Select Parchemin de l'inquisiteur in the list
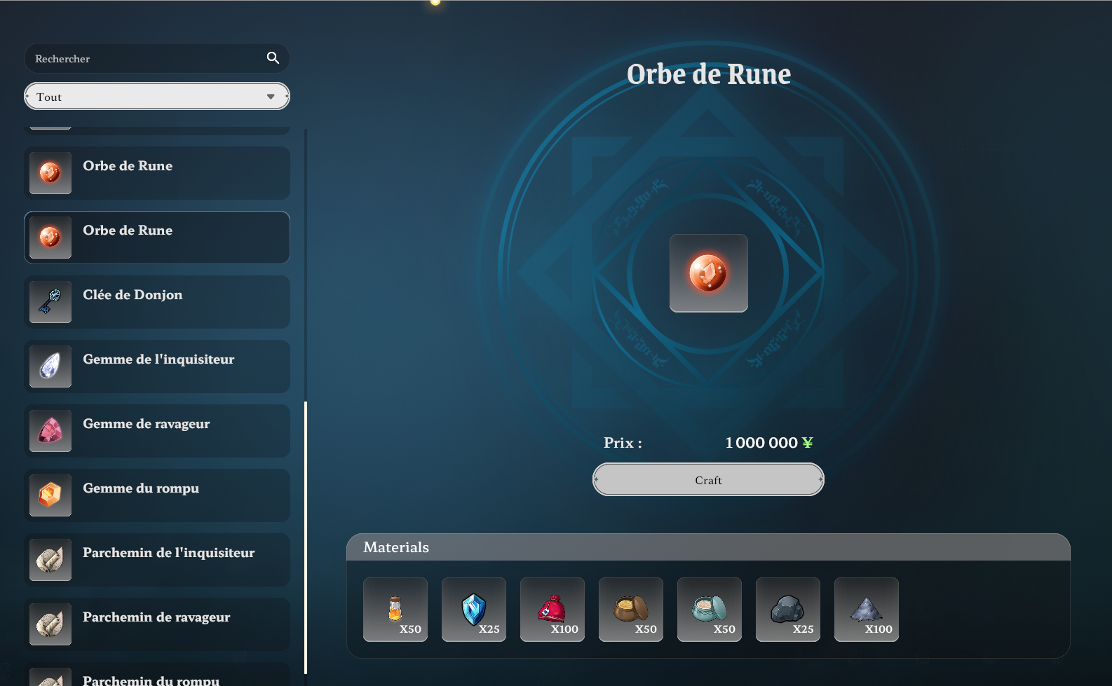Screen dimensions: 1112x686 [x=157, y=560]
